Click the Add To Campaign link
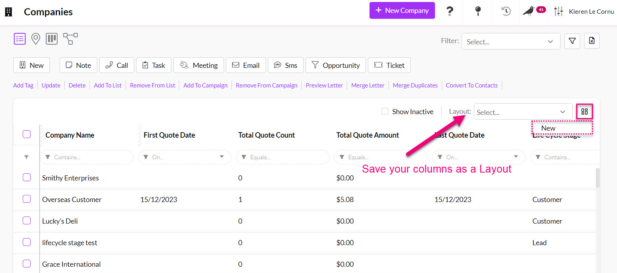Screen dimensions: 617x273 click(x=205, y=86)
